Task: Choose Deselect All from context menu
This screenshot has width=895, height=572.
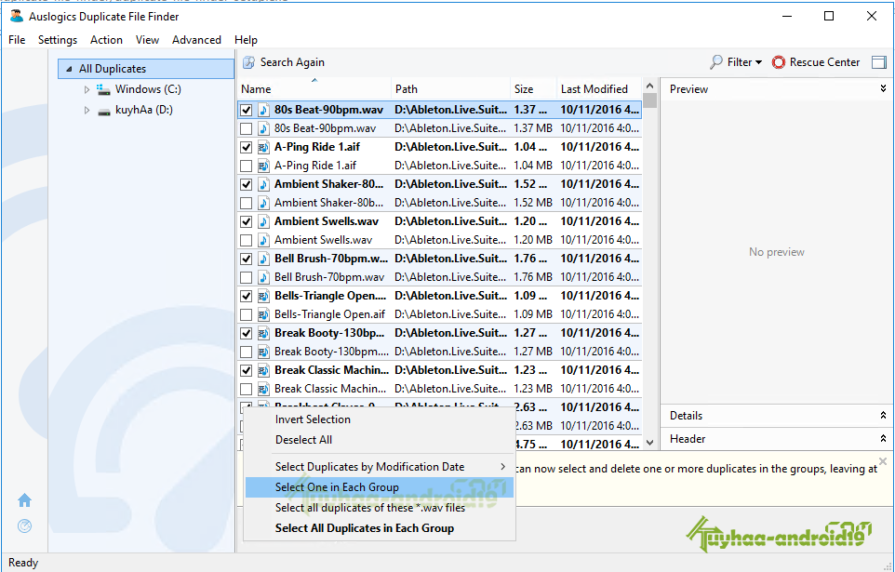Action: coord(380,440)
